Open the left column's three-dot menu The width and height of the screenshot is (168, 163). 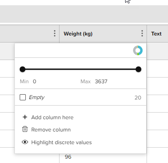coord(55,33)
